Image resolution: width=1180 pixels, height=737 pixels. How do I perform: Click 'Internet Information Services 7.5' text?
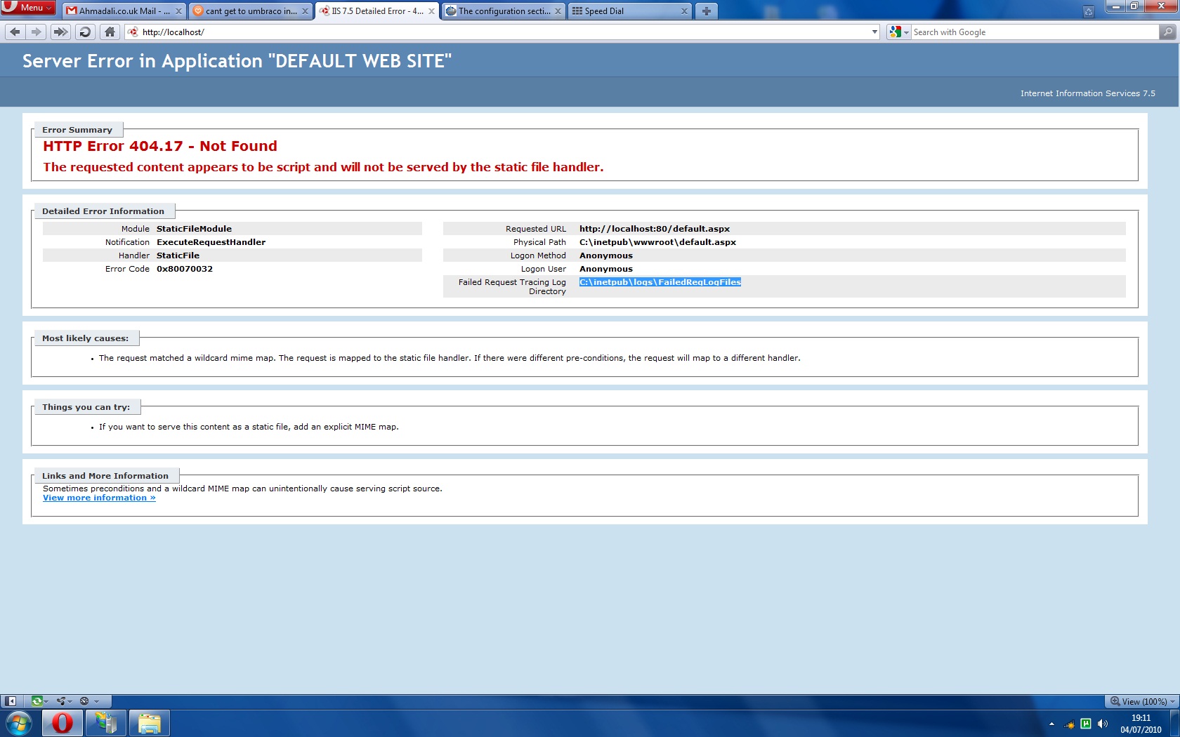[x=1087, y=93]
